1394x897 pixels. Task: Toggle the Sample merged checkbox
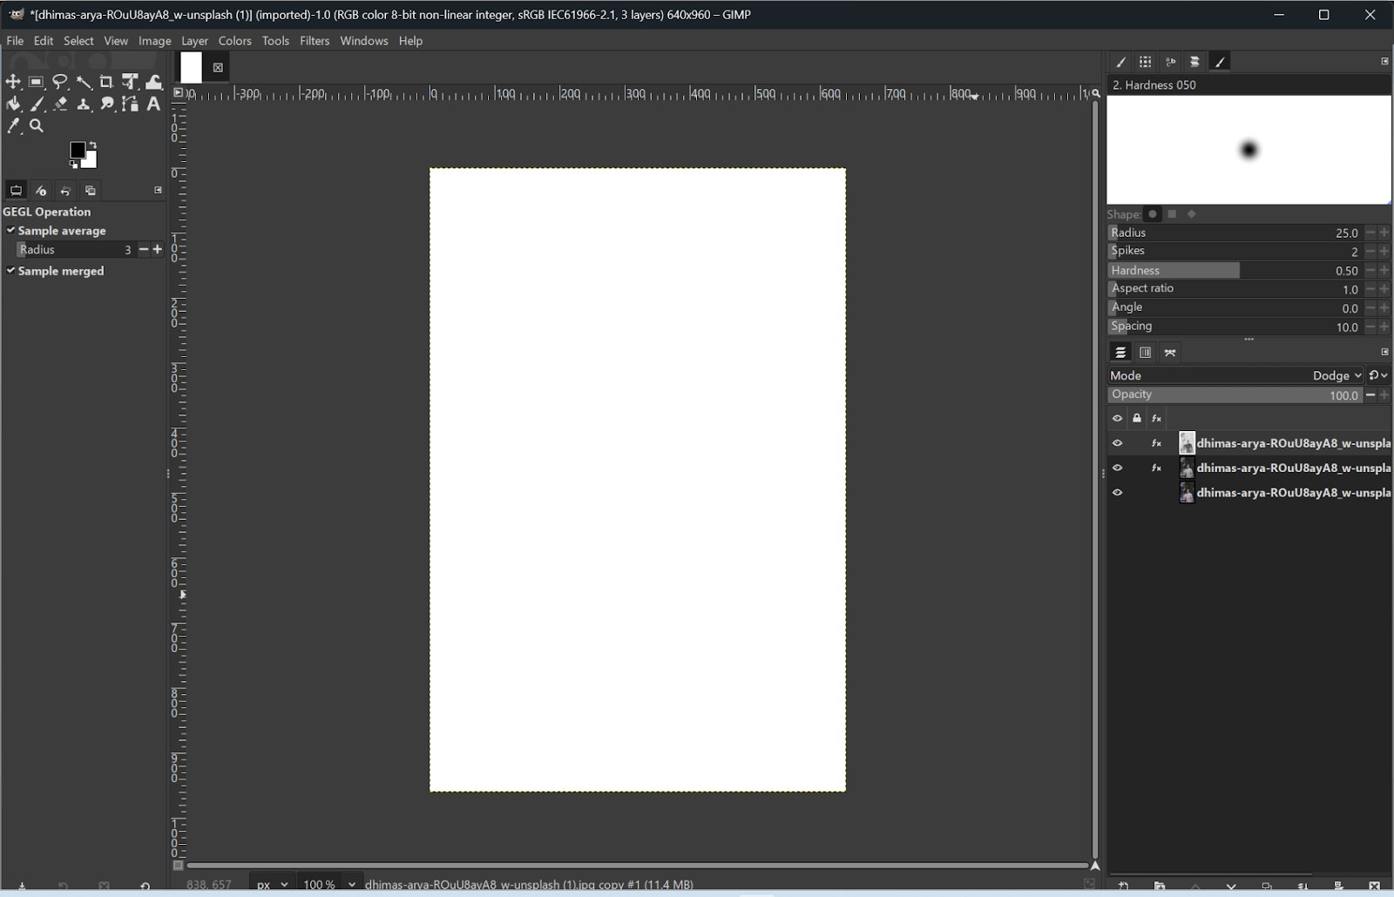coord(11,271)
